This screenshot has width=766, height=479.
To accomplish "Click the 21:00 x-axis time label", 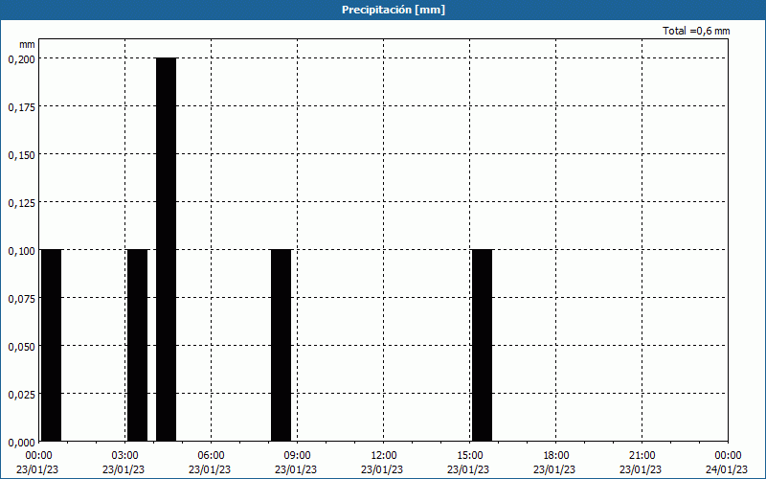I will coord(642,456).
